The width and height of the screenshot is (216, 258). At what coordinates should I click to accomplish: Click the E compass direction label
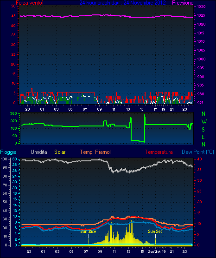click(x=203, y=137)
